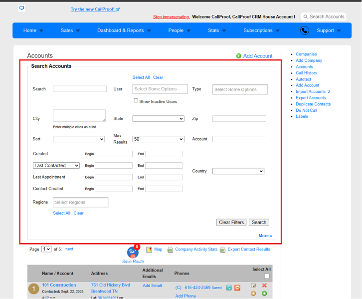Open Duplicate Contacts in the sidebar
Screen dimensions: 362x299
(x=313, y=104)
